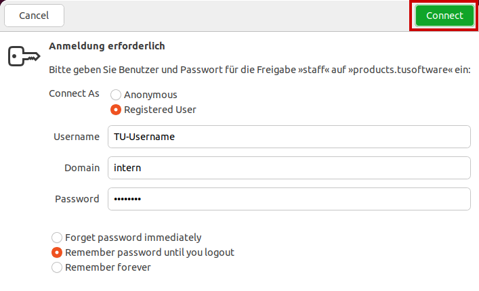Focus the Password input field
This screenshot has height=291, width=479.
click(x=289, y=199)
